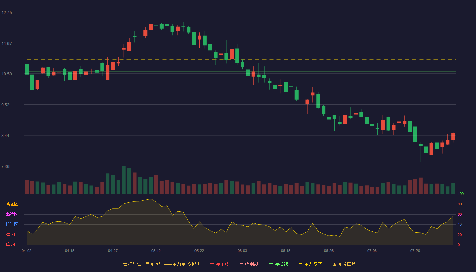Click the last red candlestick on the chart
This screenshot has width=476, height=272.
coord(453,136)
